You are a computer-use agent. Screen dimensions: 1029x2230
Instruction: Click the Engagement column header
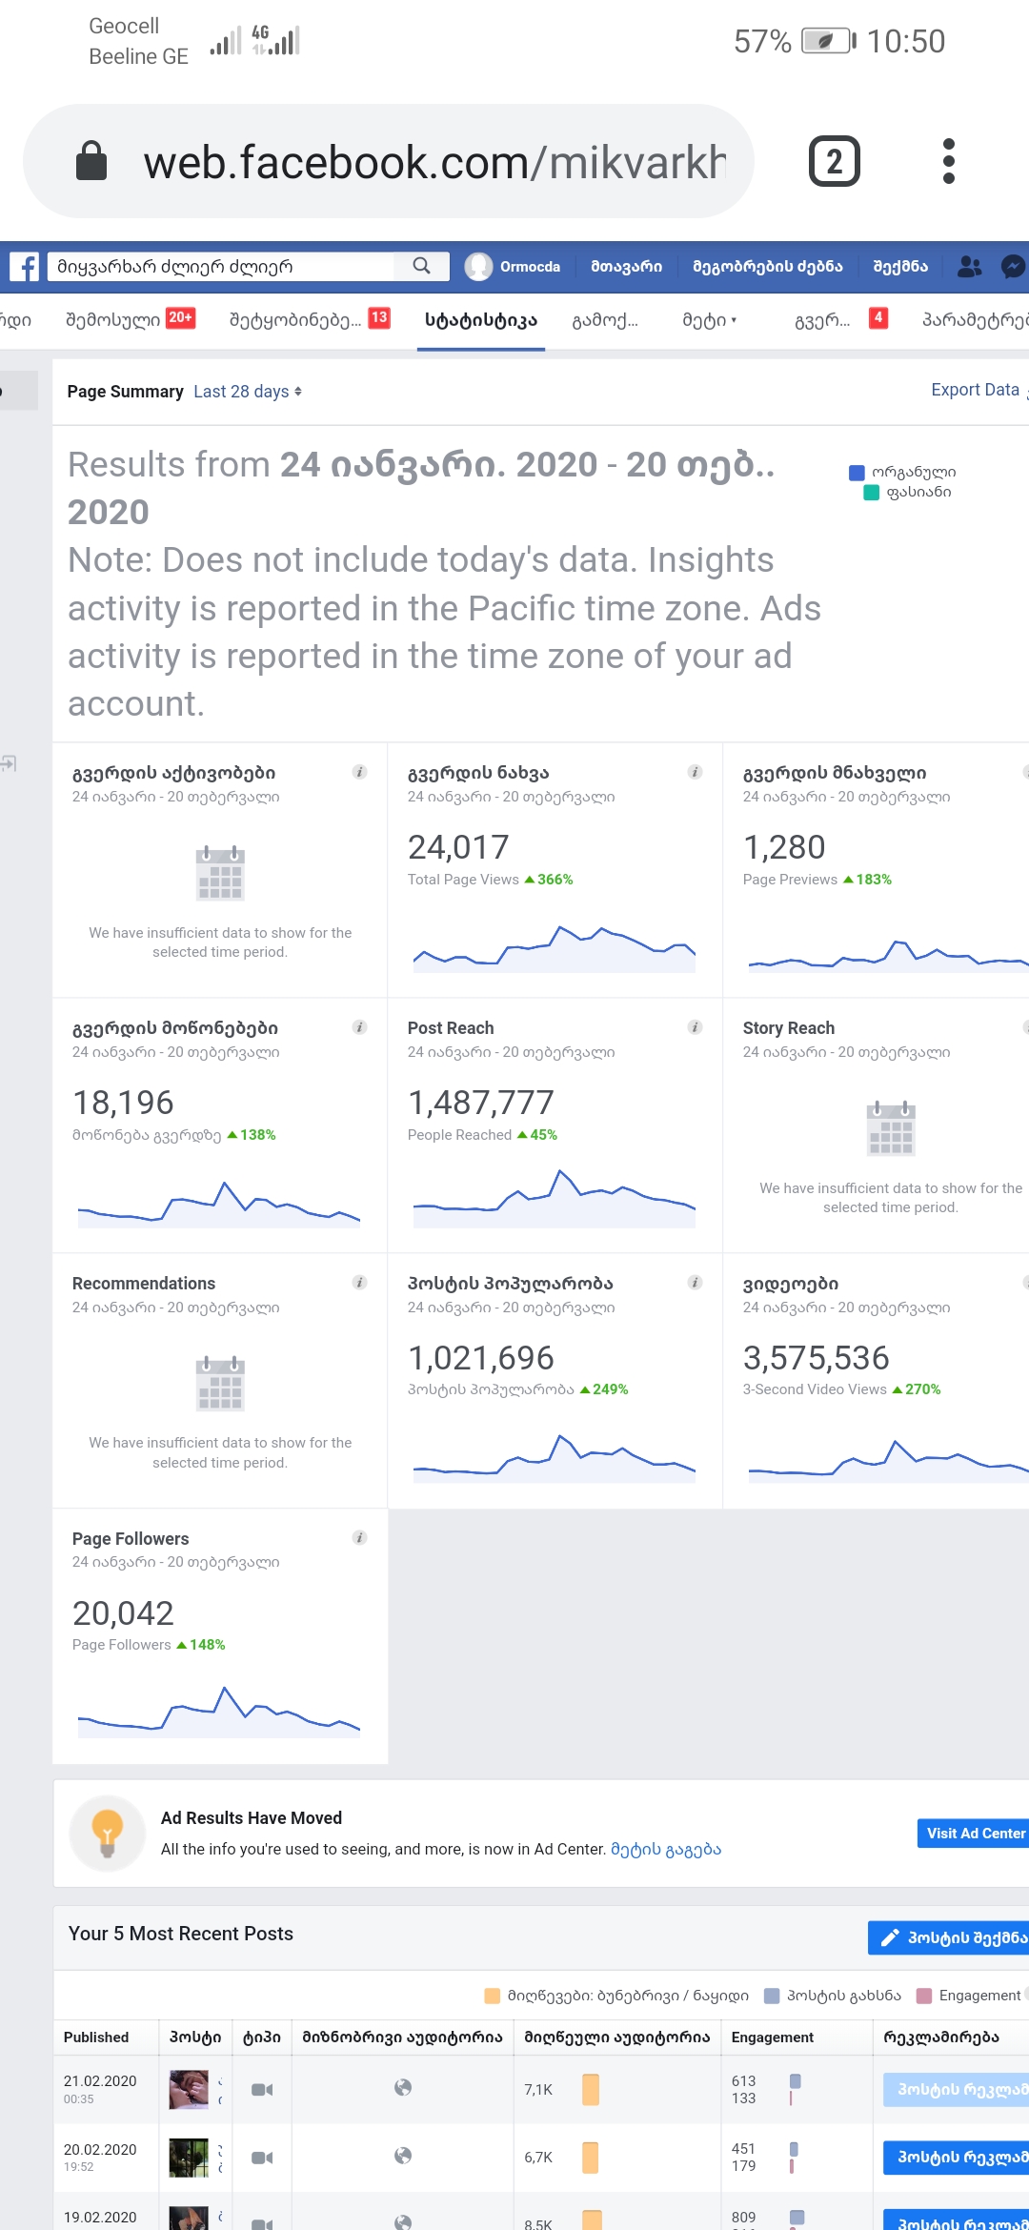[x=772, y=2037]
